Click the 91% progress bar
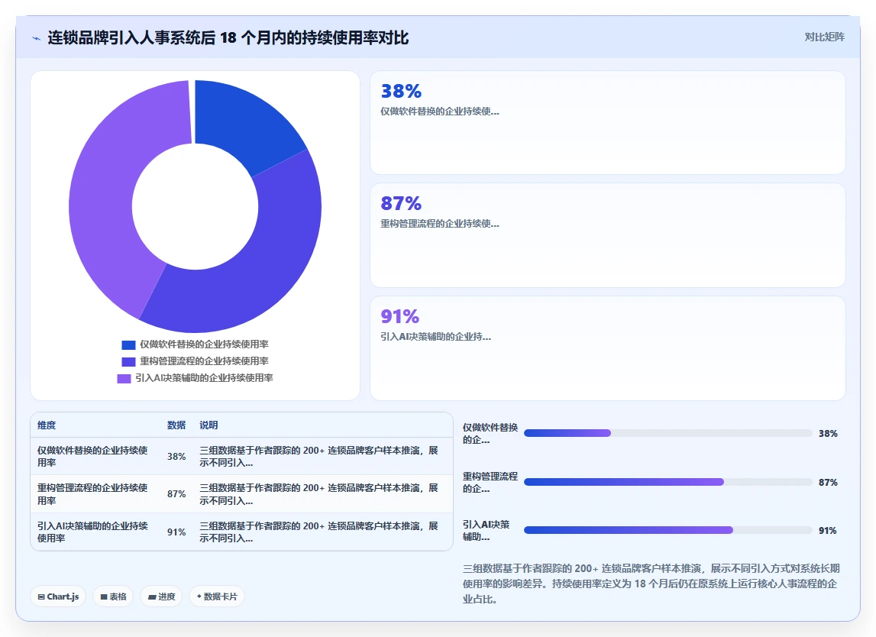 pyautogui.click(x=668, y=530)
